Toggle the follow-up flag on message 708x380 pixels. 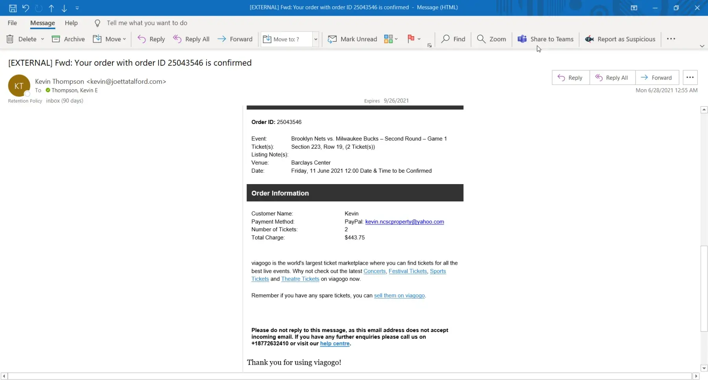tap(411, 39)
